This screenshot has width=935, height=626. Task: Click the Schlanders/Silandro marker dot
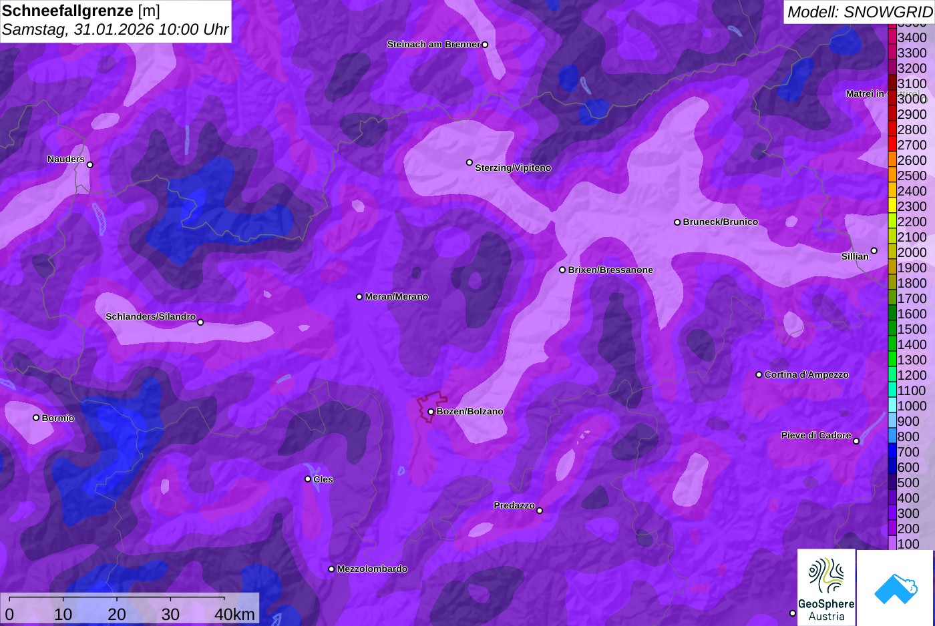(200, 322)
